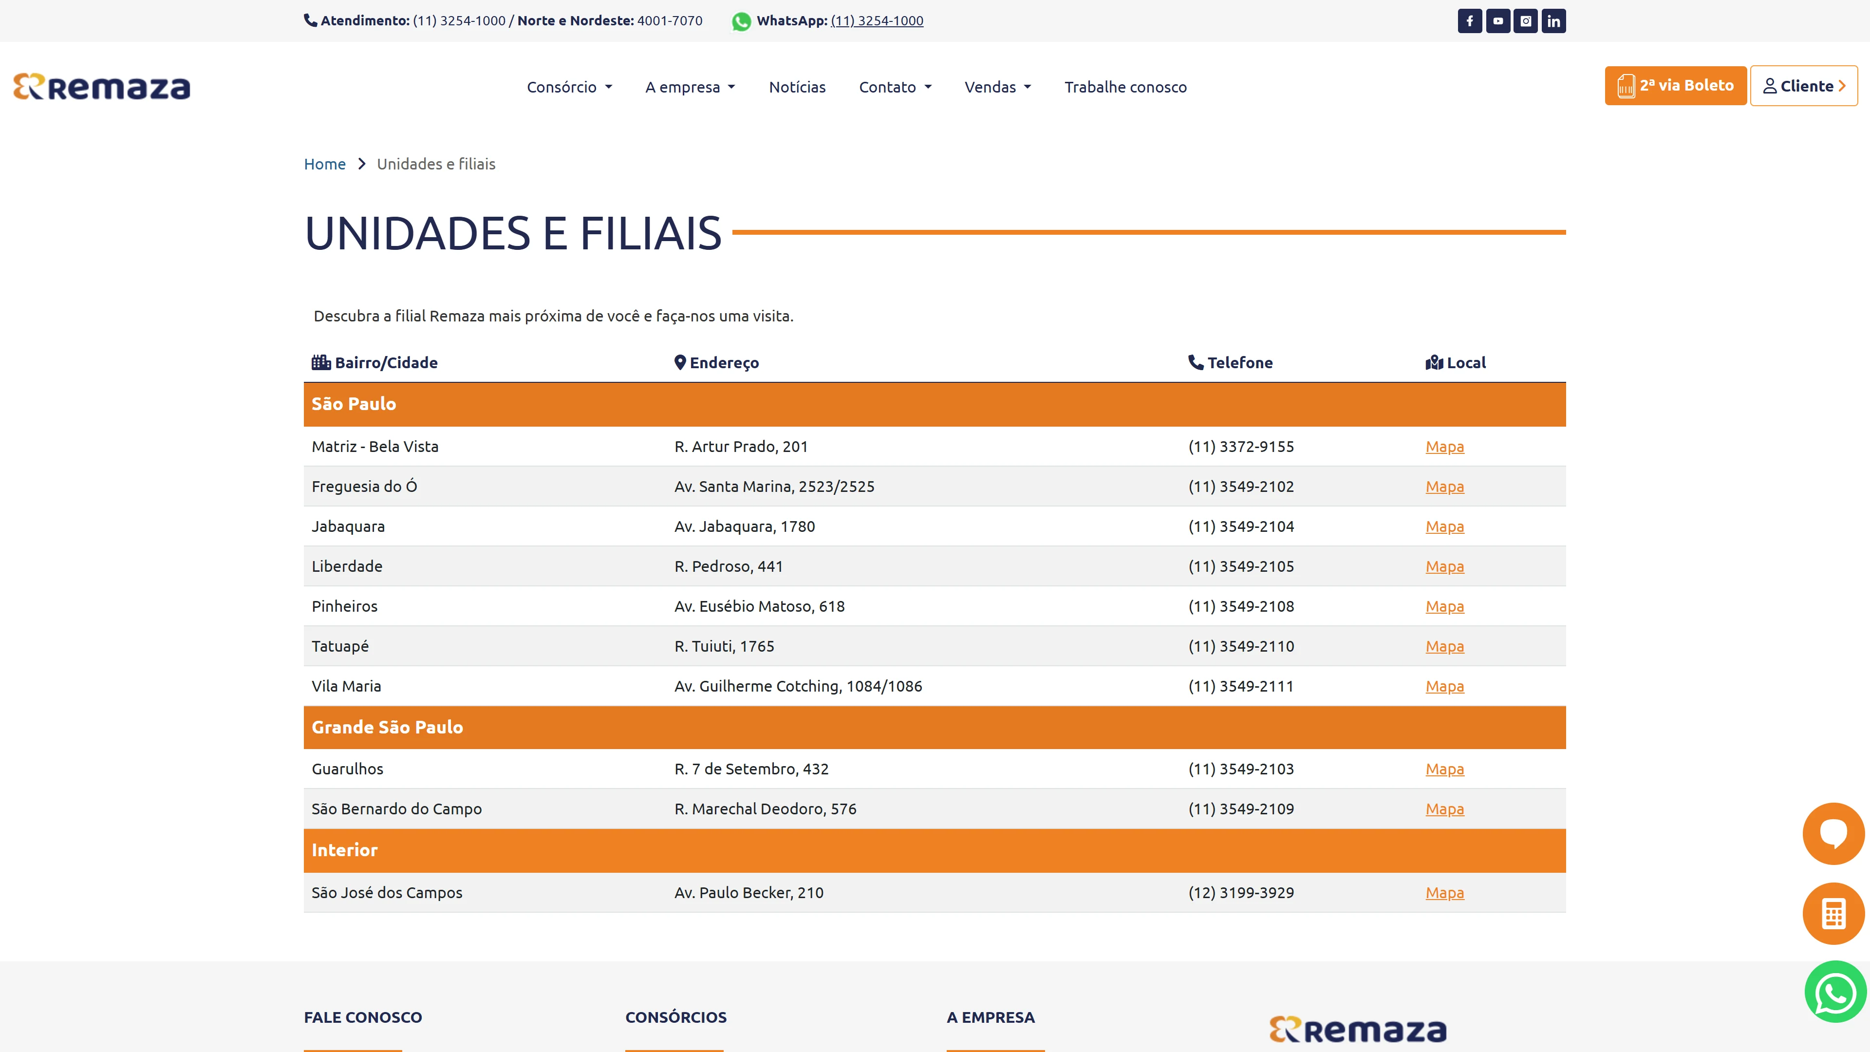Open Mapa link for Jabaquara
The width and height of the screenshot is (1870, 1052).
coord(1444,526)
